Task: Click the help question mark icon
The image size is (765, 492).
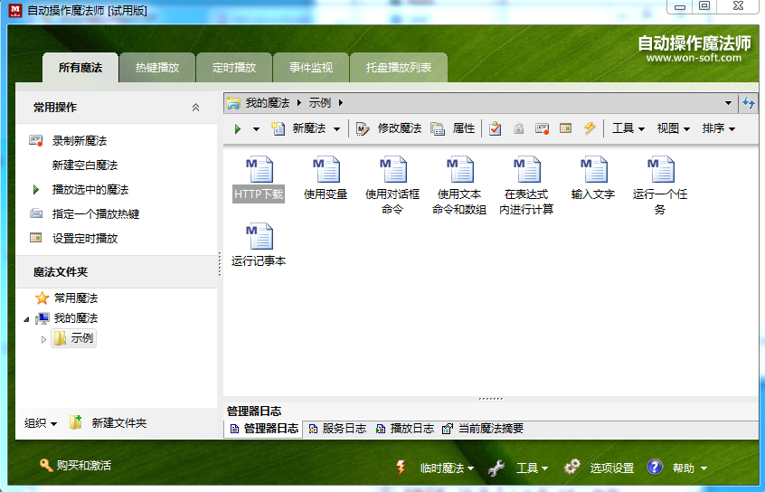Action: 655,468
